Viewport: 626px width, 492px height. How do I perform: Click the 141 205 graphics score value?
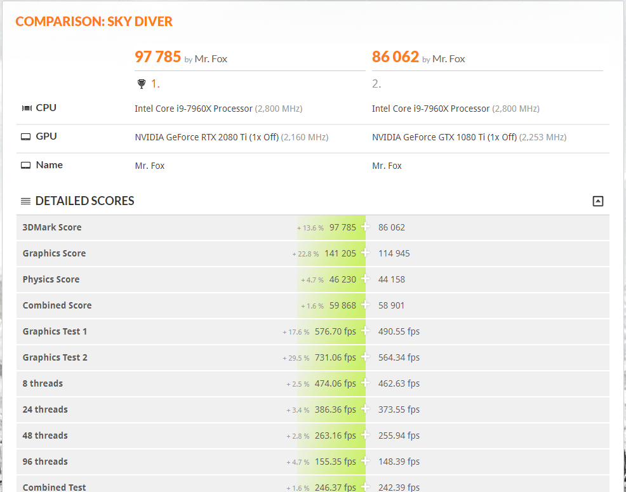pyautogui.click(x=340, y=253)
